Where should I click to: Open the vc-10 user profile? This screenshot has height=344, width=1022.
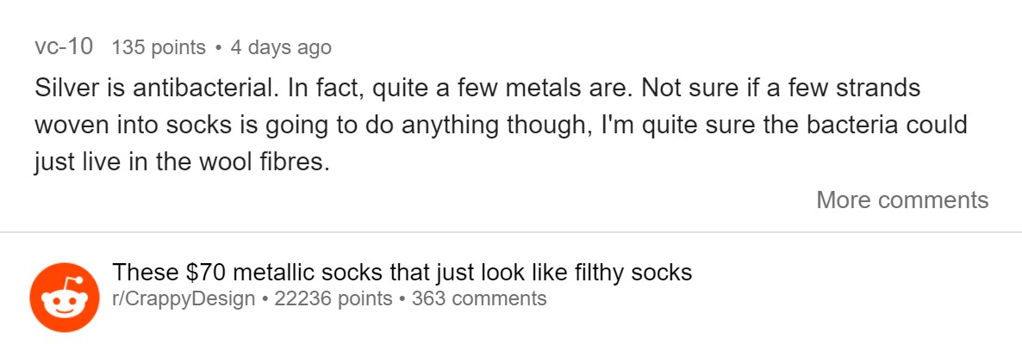tap(64, 47)
